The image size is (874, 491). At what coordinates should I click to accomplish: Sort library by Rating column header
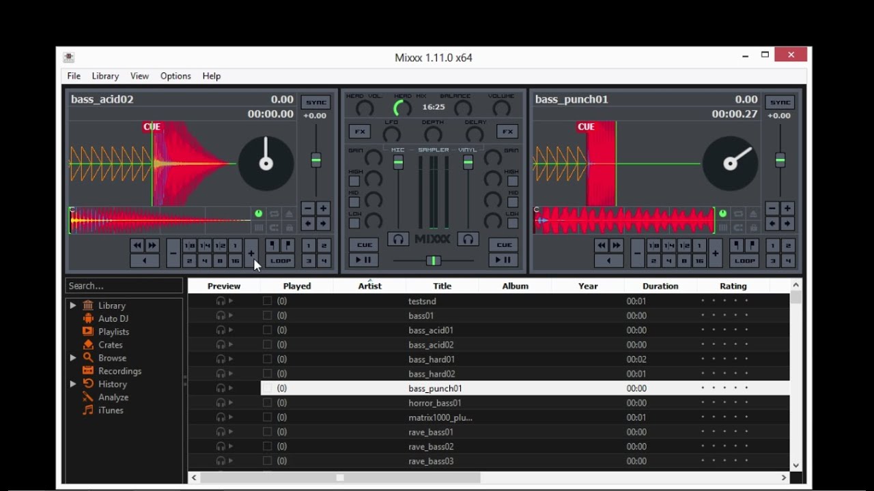(x=733, y=286)
